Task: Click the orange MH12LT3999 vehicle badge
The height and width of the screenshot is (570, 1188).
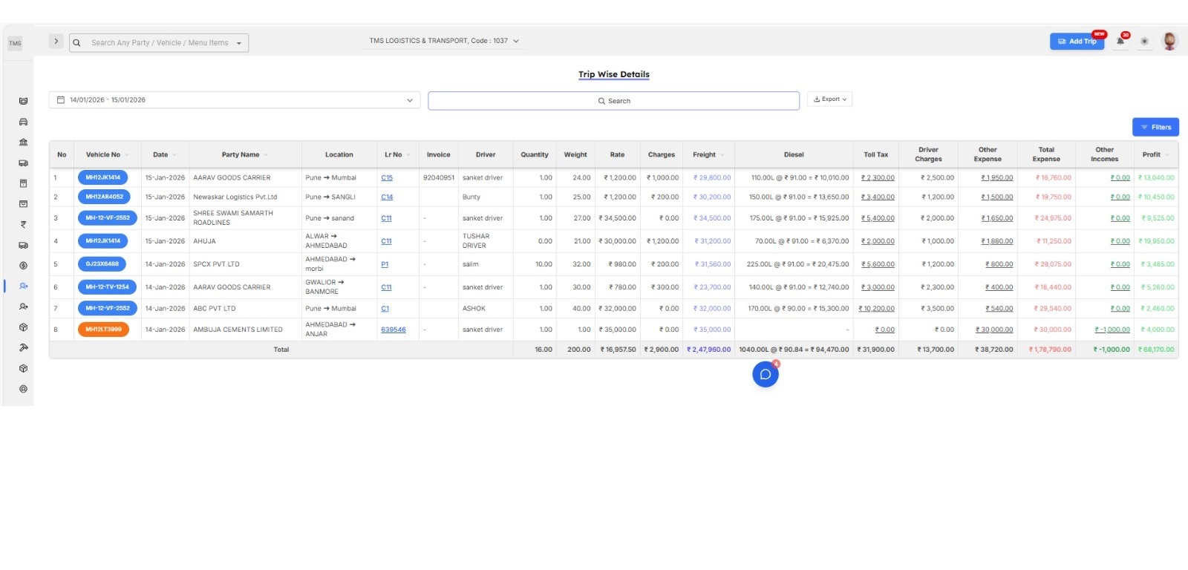Action: (103, 330)
